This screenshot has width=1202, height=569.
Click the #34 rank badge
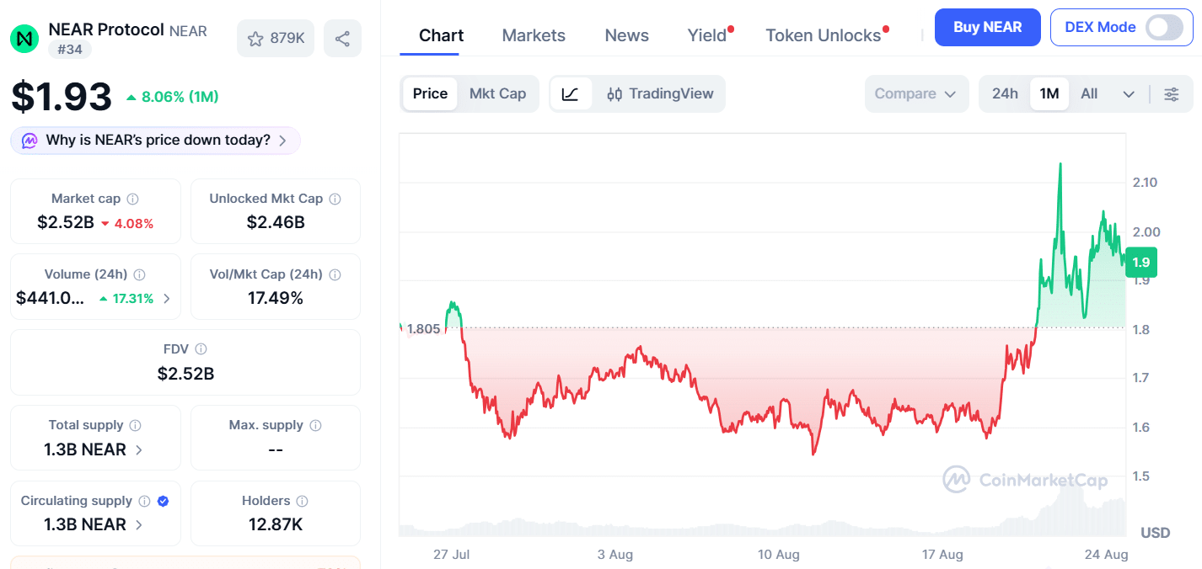70,50
